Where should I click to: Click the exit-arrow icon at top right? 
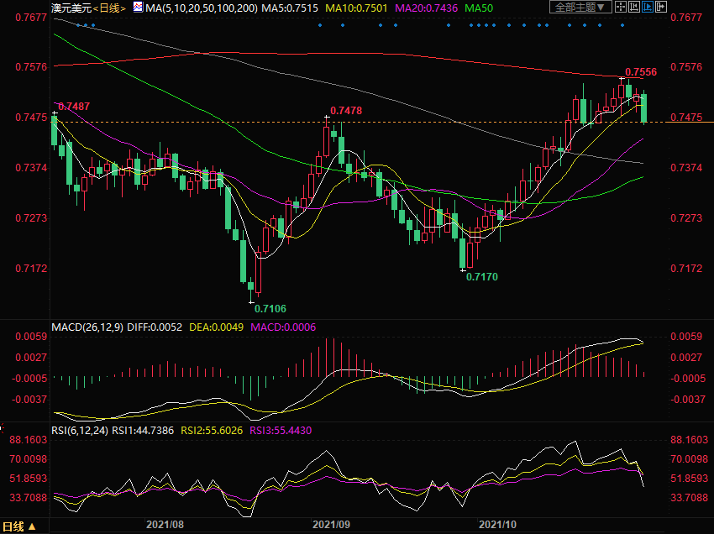click(x=661, y=7)
